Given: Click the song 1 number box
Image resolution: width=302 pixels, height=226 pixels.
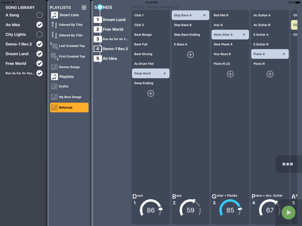Looking at the screenshot, I should point(97,20).
